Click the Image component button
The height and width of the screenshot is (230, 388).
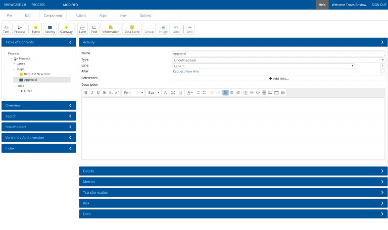(x=163, y=29)
